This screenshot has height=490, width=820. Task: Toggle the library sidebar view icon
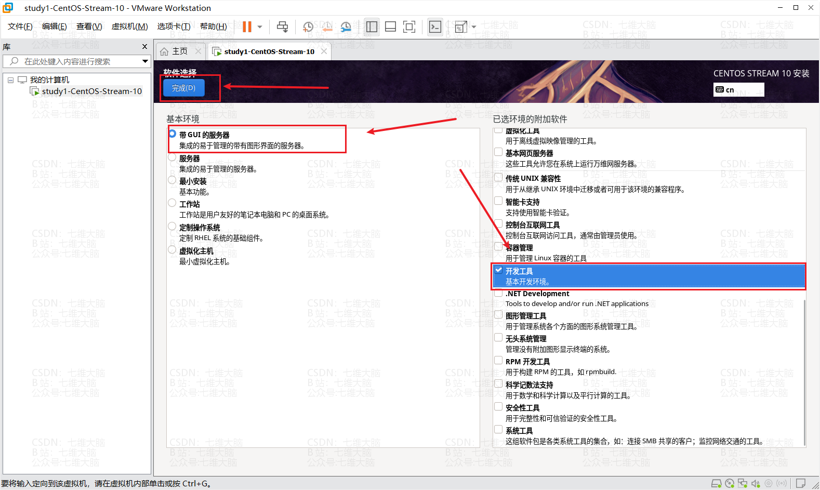[372, 27]
